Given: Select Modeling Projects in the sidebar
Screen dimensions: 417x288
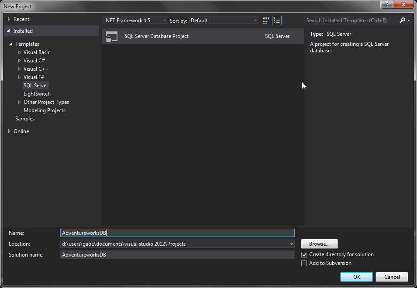Looking at the screenshot, I should 45,110.
